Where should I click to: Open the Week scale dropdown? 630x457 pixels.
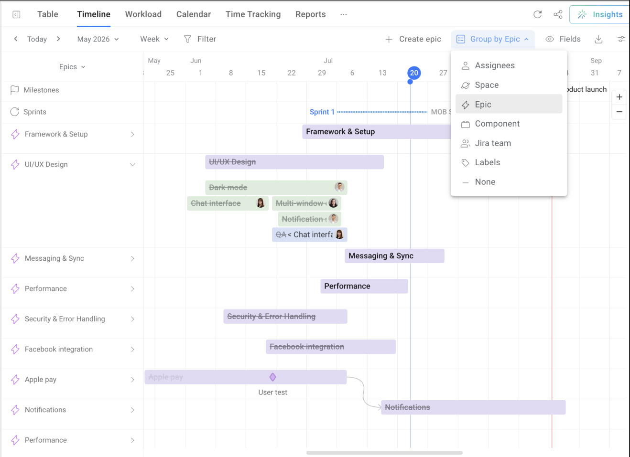[x=154, y=39]
